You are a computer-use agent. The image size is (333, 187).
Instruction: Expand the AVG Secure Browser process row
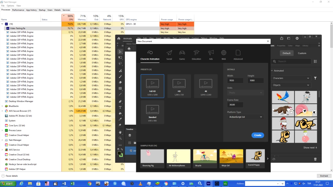(x=2, y=111)
